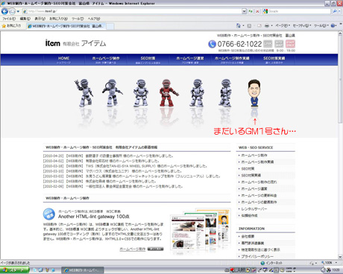Click the green Refresh page icon
Viewport: 343px width, 274px height.
coord(251,11)
